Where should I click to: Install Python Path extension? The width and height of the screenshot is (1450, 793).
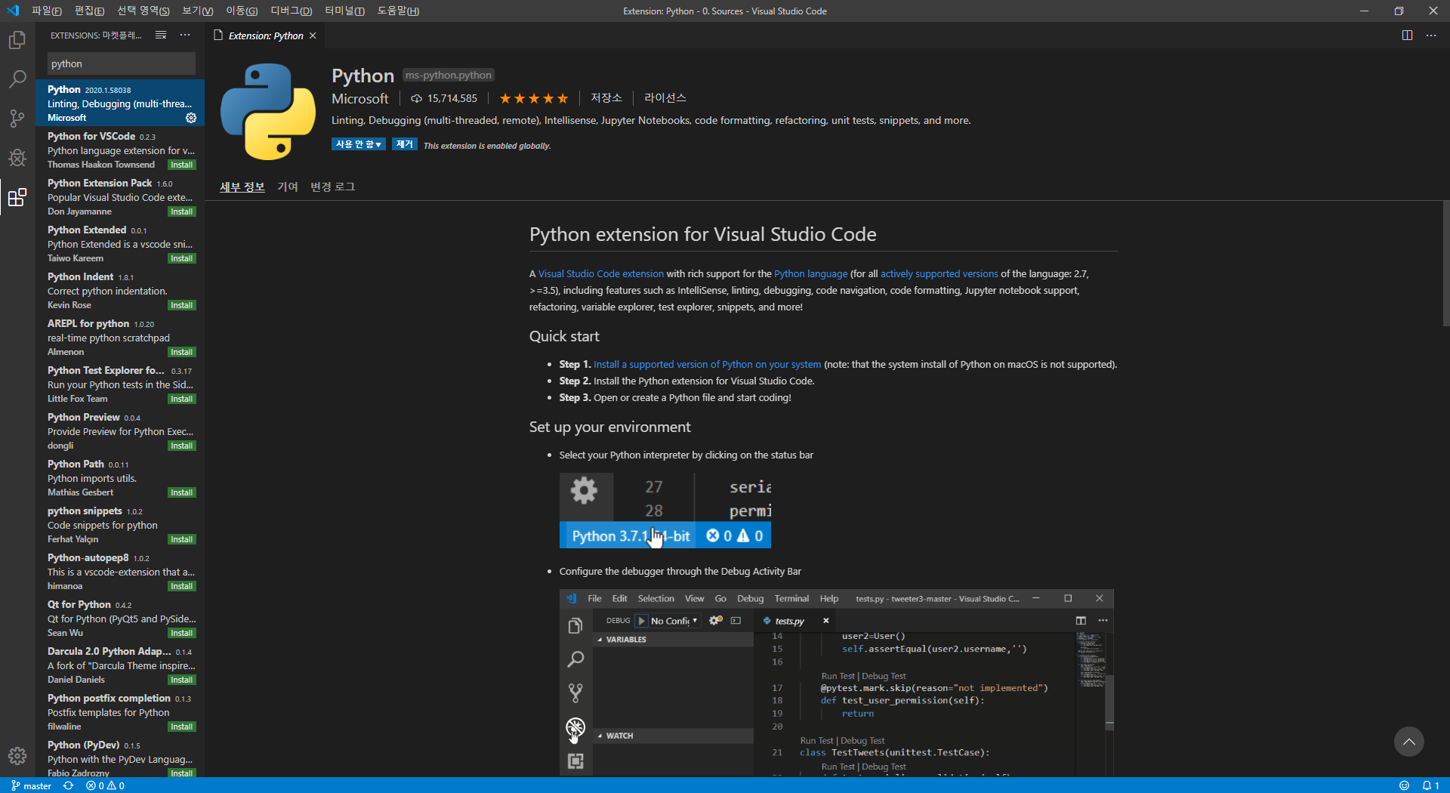point(182,492)
